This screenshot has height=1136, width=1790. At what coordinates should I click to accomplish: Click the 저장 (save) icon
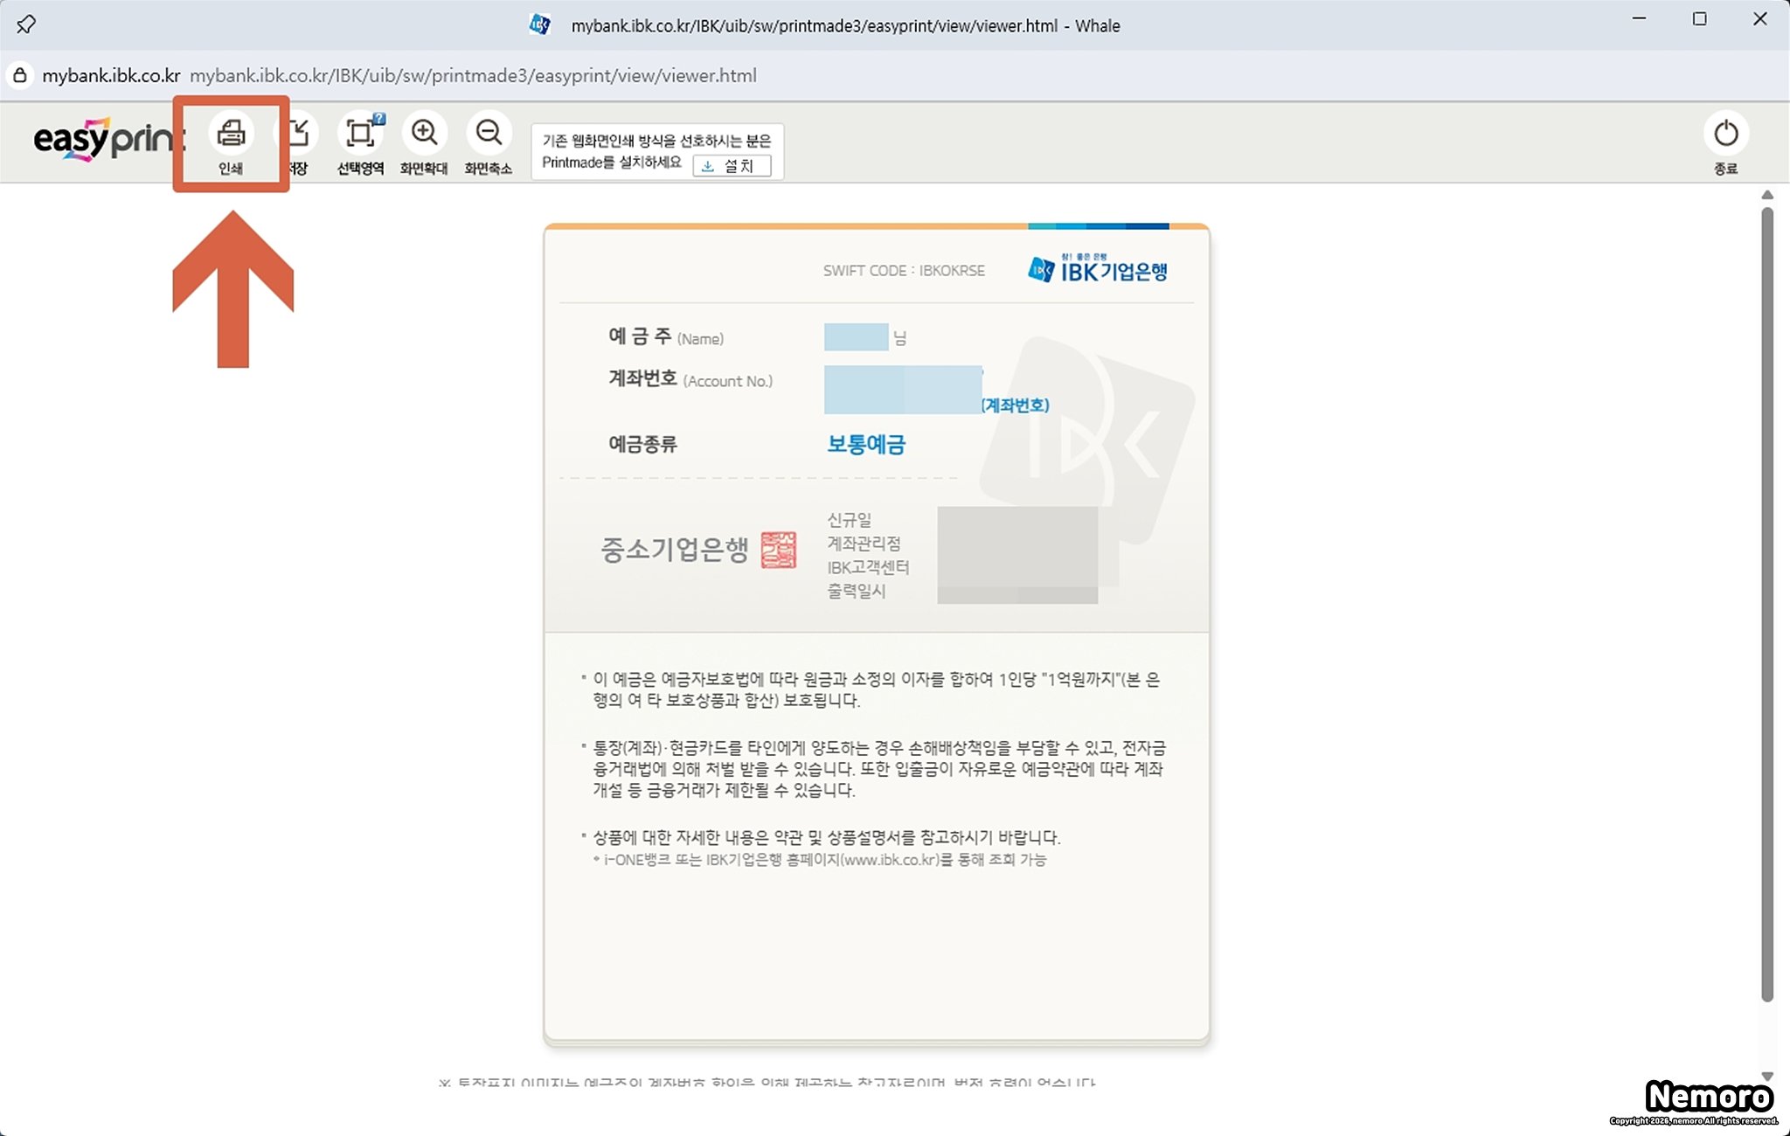[x=299, y=135]
